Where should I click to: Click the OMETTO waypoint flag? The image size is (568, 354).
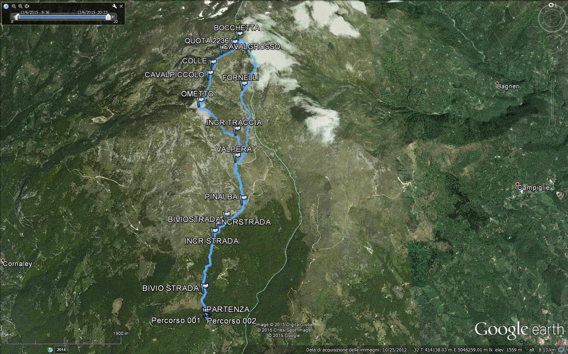200,101
